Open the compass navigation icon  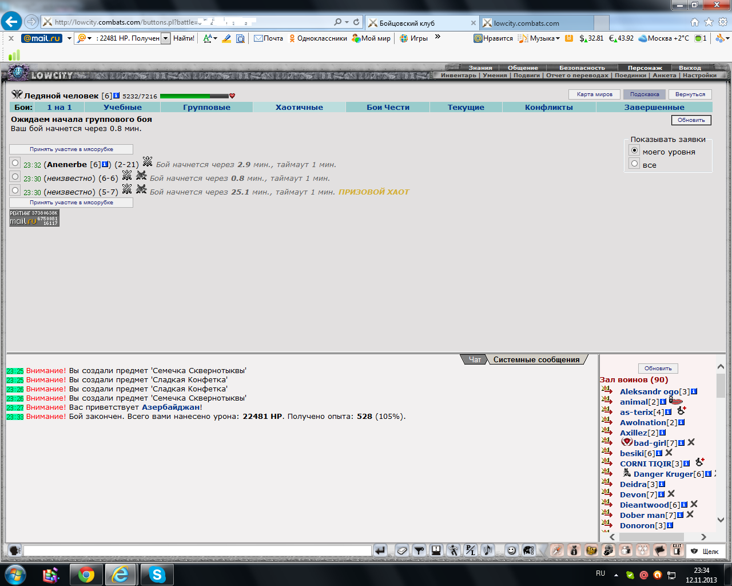pyautogui.click(x=557, y=551)
